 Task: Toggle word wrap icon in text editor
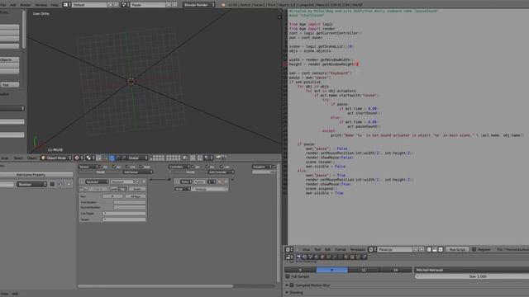coord(435,249)
